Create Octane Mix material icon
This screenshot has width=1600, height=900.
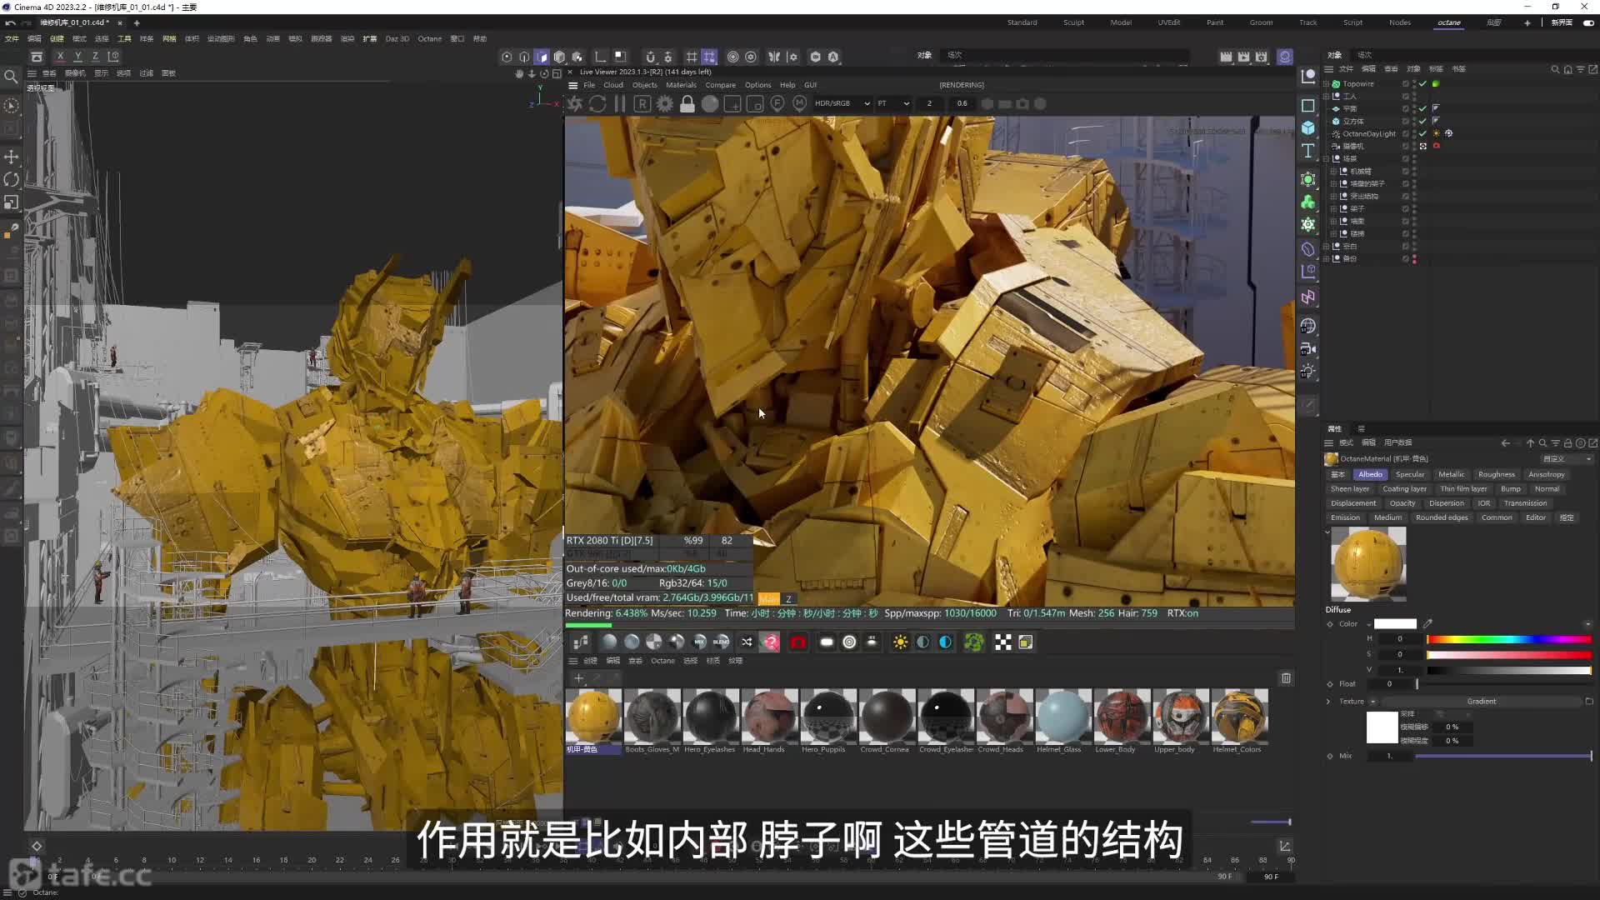(x=699, y=642)
